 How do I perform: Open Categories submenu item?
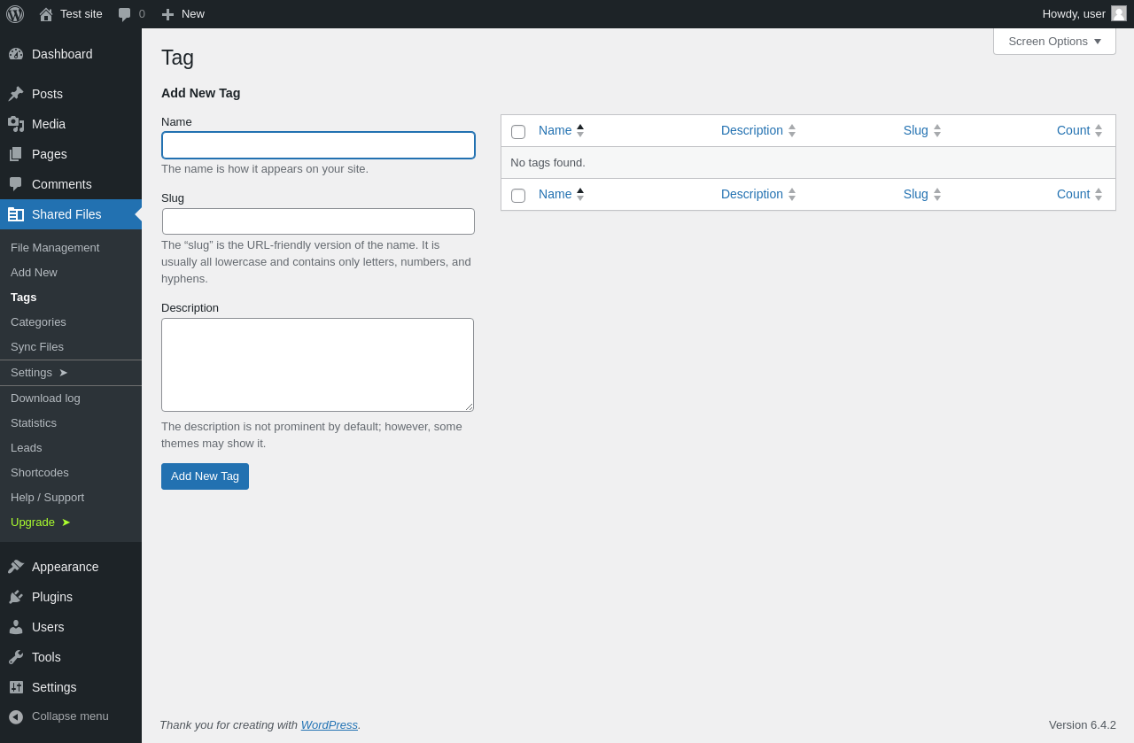point(38,322)
